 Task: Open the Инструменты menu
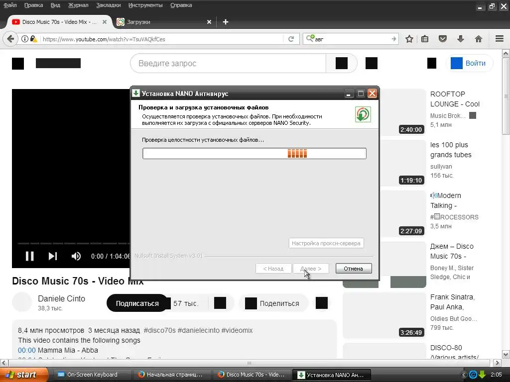tap(145, 5)
